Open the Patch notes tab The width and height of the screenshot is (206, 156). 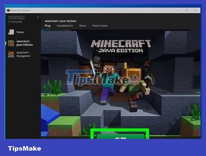click(x=100, y=26)
